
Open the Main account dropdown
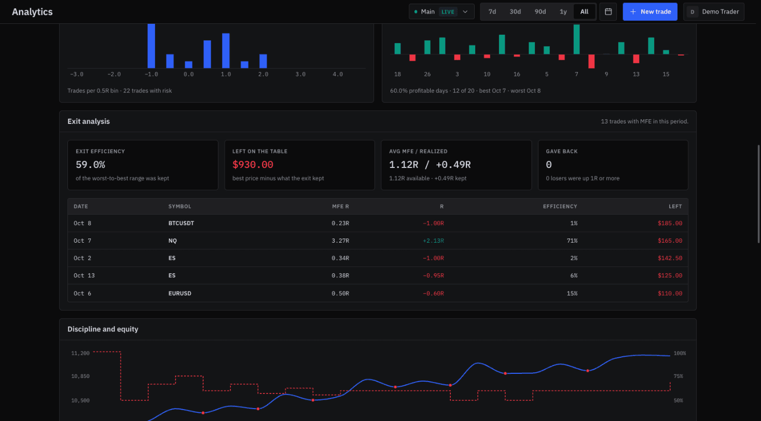point(441,11)
